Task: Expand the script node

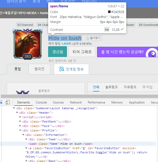Action: click(x=20, y=117)
